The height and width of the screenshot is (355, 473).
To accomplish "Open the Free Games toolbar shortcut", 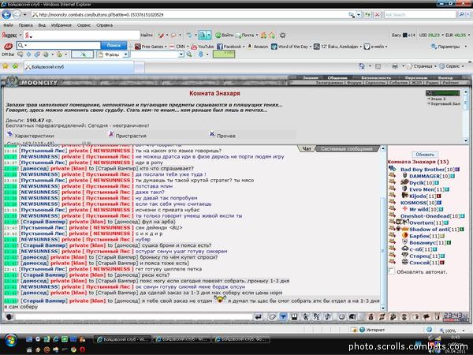I will pyautogui.click(x=149, y=47).
